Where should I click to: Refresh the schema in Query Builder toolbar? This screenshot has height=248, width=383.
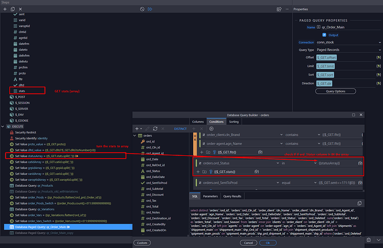click(155, 129)
